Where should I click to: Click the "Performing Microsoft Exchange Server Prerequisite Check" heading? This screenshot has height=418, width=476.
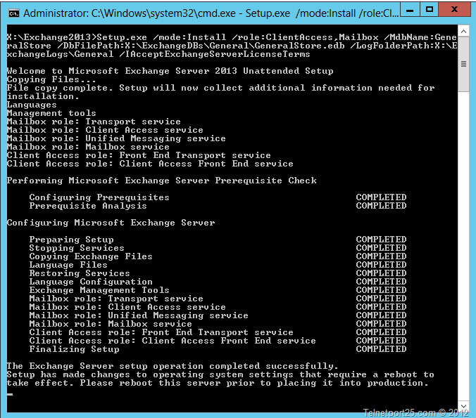pyautogui.click(x=161, y=181)
